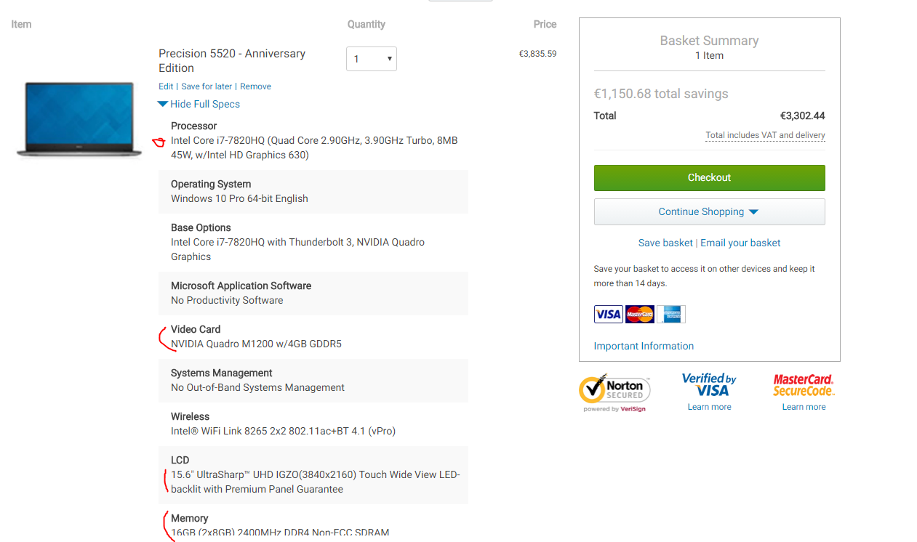Click the American Express card icon
The height and width of the screenshot is (542, 917).
pos(670,314)
